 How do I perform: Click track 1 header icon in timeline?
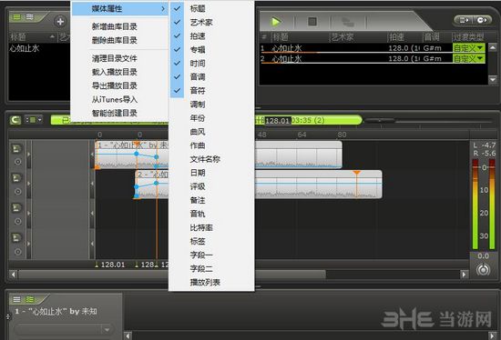16,148
